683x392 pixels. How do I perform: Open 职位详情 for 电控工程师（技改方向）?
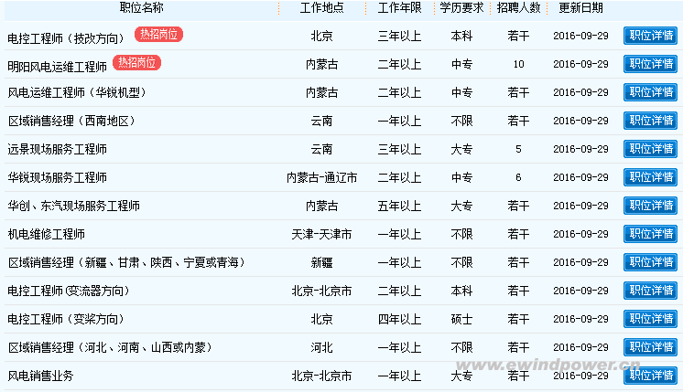pyautogui.click(x=650, y=36)
